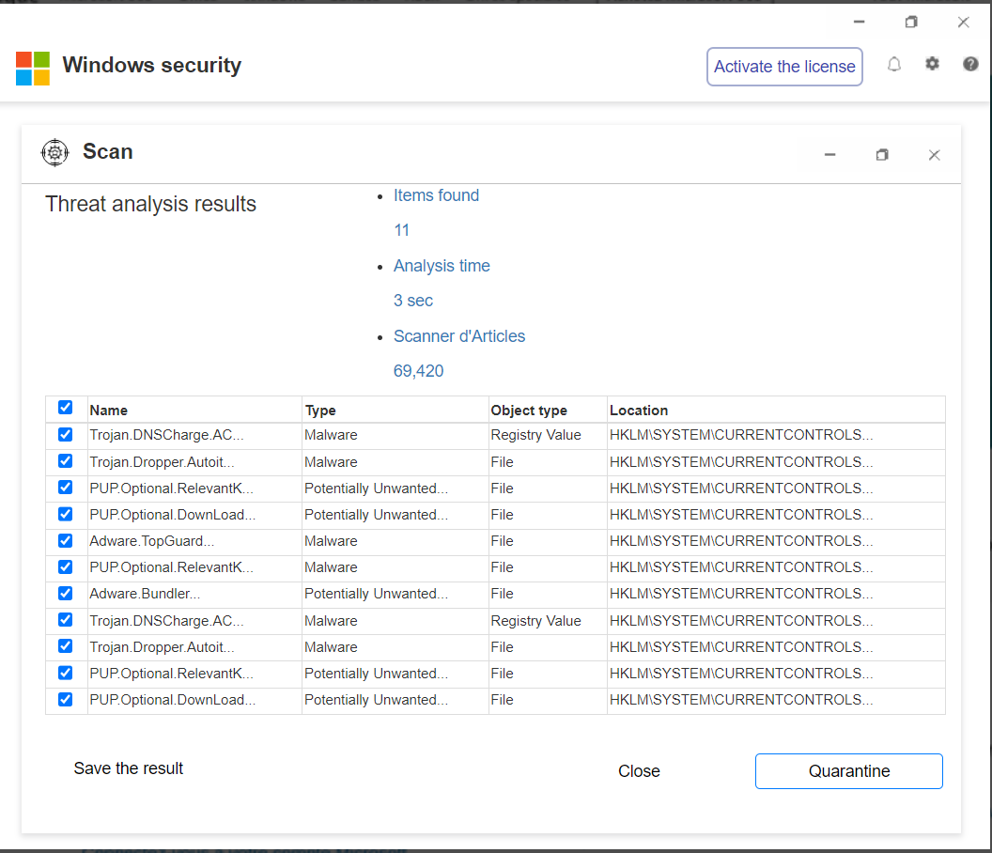Open settings via the gear icon
This screenshot has width=992, height=853.
point(932,64)
